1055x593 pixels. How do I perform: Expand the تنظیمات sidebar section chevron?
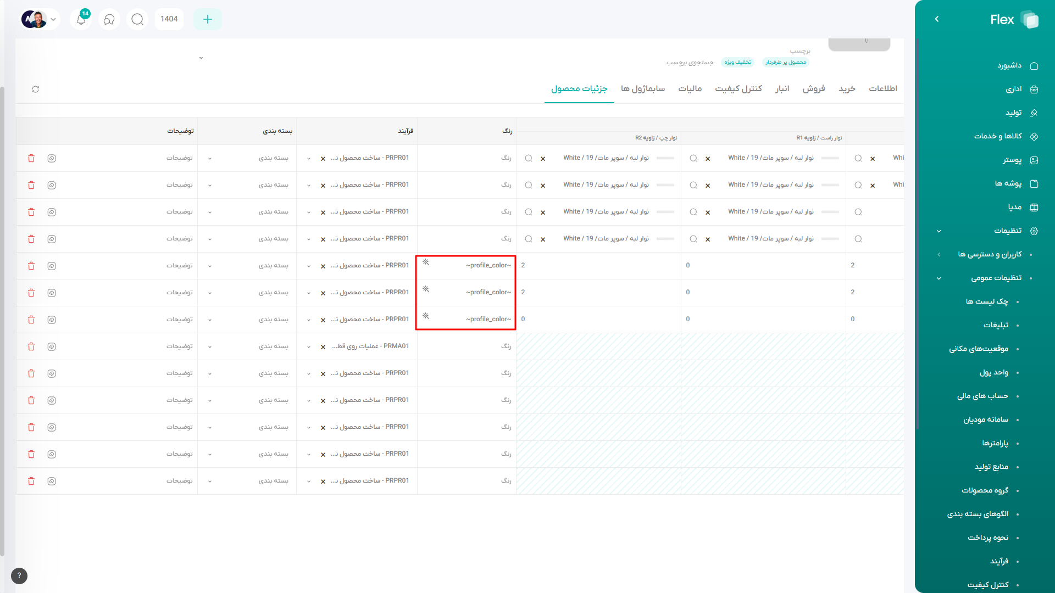tap(939, 231)
